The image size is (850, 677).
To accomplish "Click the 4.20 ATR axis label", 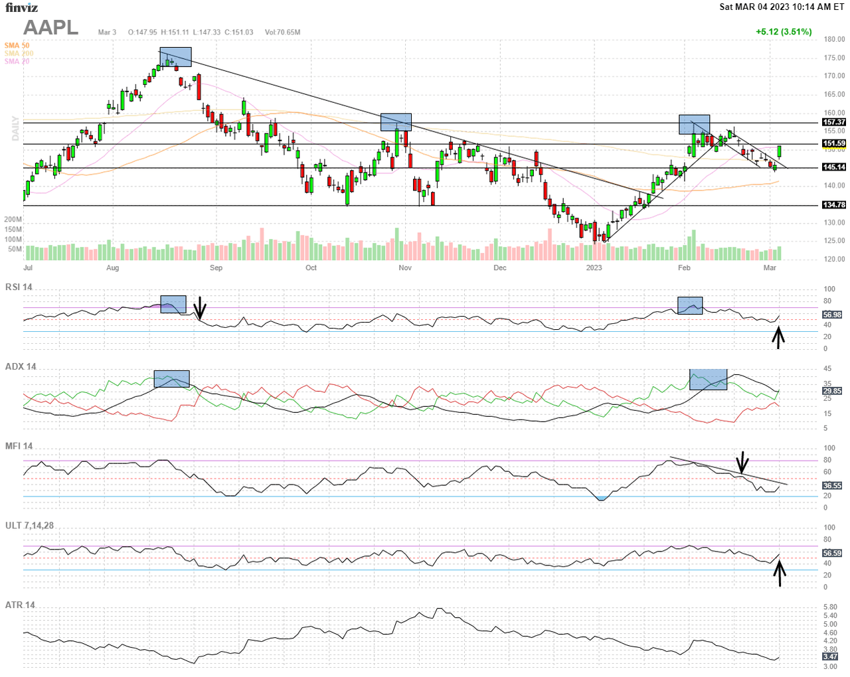I will click(x=830, y=642).
